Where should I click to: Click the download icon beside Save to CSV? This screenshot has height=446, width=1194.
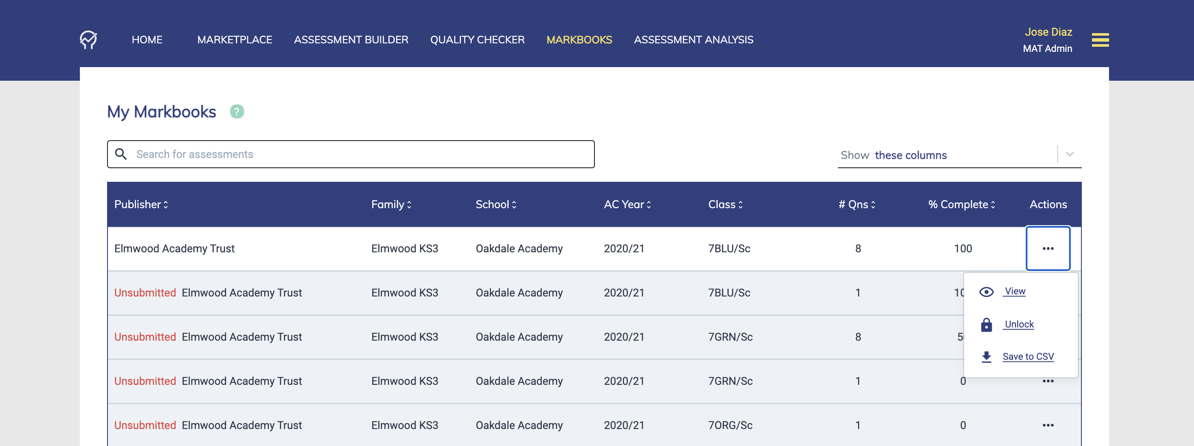click(x=986, y=357)
